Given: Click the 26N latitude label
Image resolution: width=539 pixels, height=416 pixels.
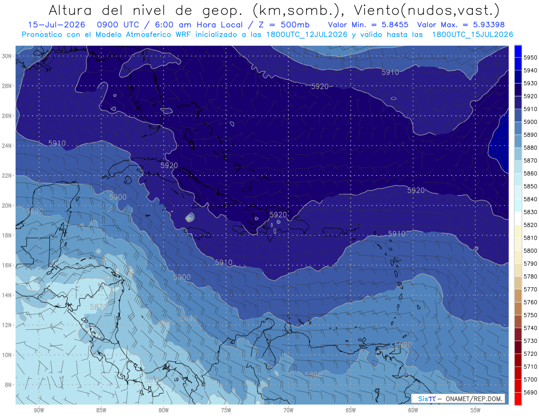Looking at the screenshot, I should pos(7,116).
